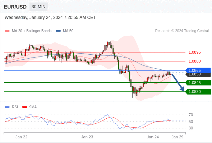
Task: Click the 1.0895 resistance level label
Action: click(x=194, y=52)
